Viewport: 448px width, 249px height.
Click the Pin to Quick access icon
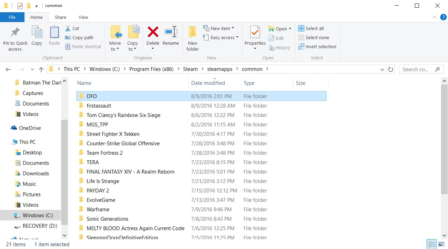pos(15,32)
